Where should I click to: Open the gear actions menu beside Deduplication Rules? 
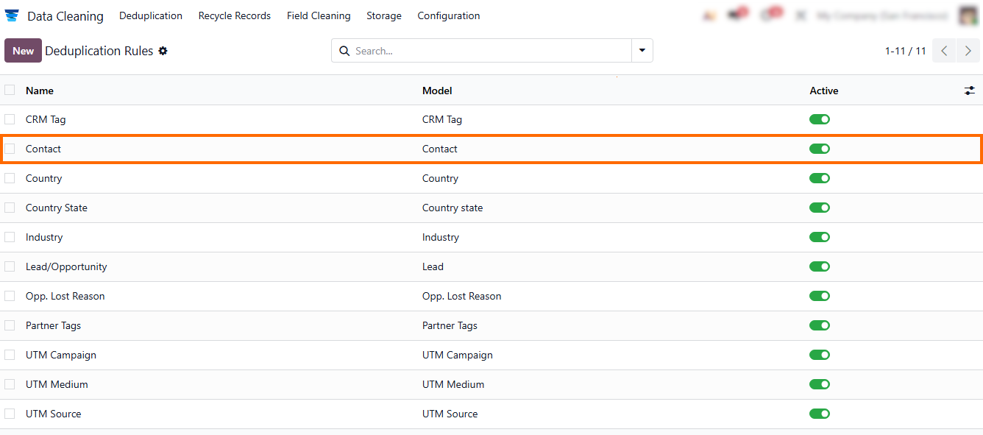coord(163,51)
